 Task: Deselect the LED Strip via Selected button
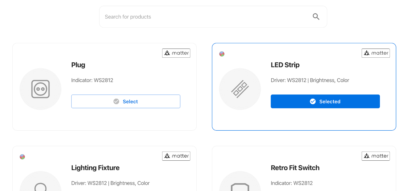(325, 102)
